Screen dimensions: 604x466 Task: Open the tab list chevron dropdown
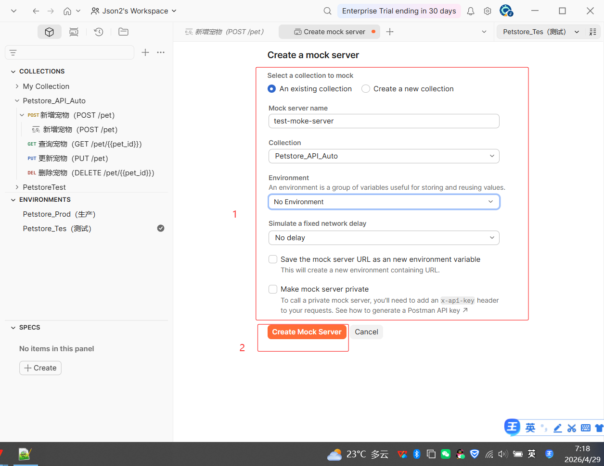pos(484,32)
